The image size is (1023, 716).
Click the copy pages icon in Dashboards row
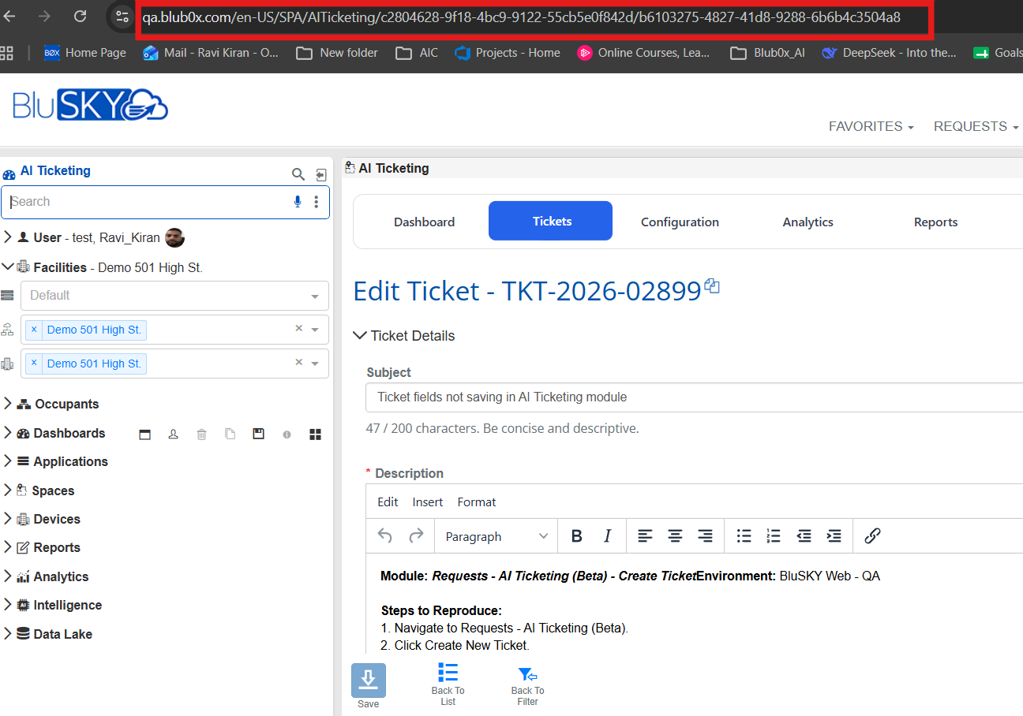tap(230, 434)
